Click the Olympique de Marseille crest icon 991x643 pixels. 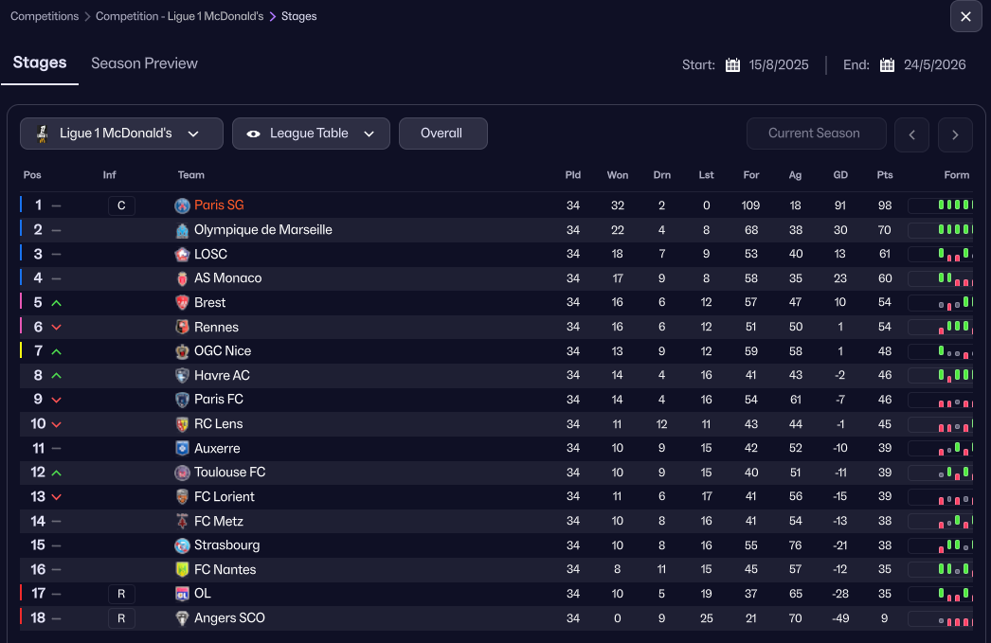pos(183,230)
